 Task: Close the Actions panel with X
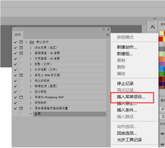(109, 29)
